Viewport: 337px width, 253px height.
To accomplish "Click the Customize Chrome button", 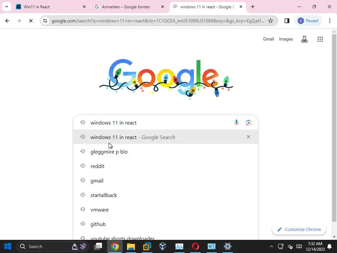I will 299,229.
